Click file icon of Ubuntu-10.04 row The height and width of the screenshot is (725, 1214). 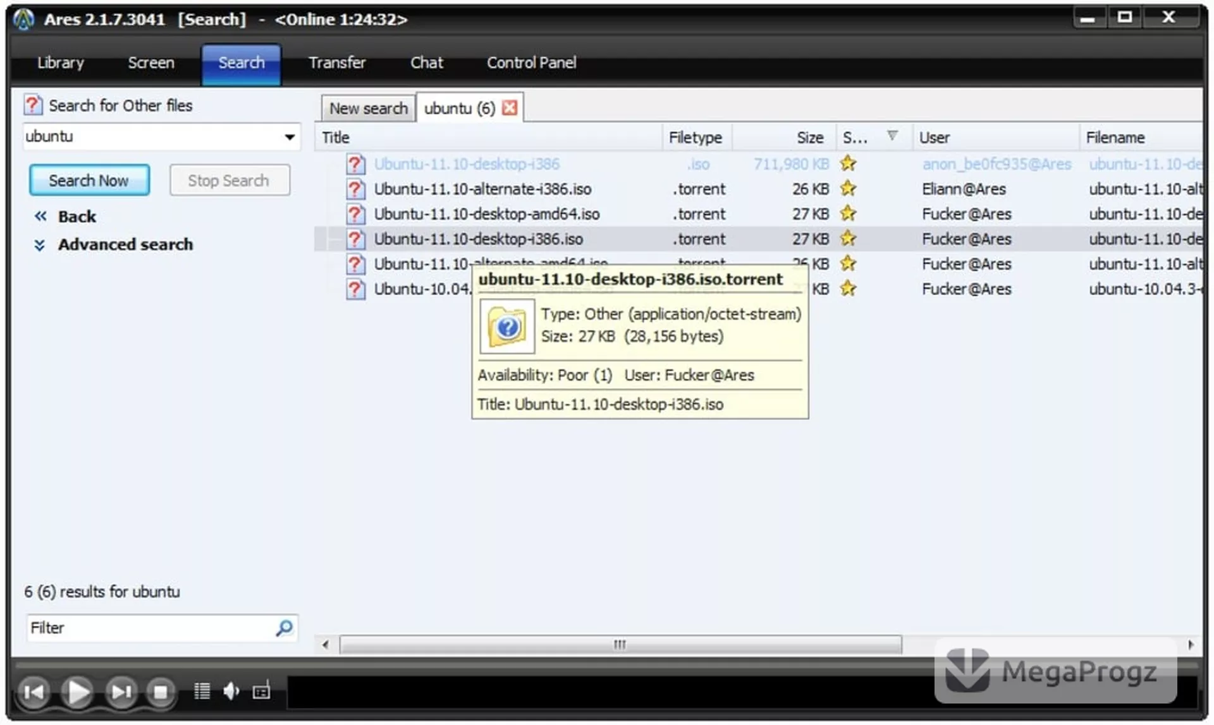click(355, 289)
